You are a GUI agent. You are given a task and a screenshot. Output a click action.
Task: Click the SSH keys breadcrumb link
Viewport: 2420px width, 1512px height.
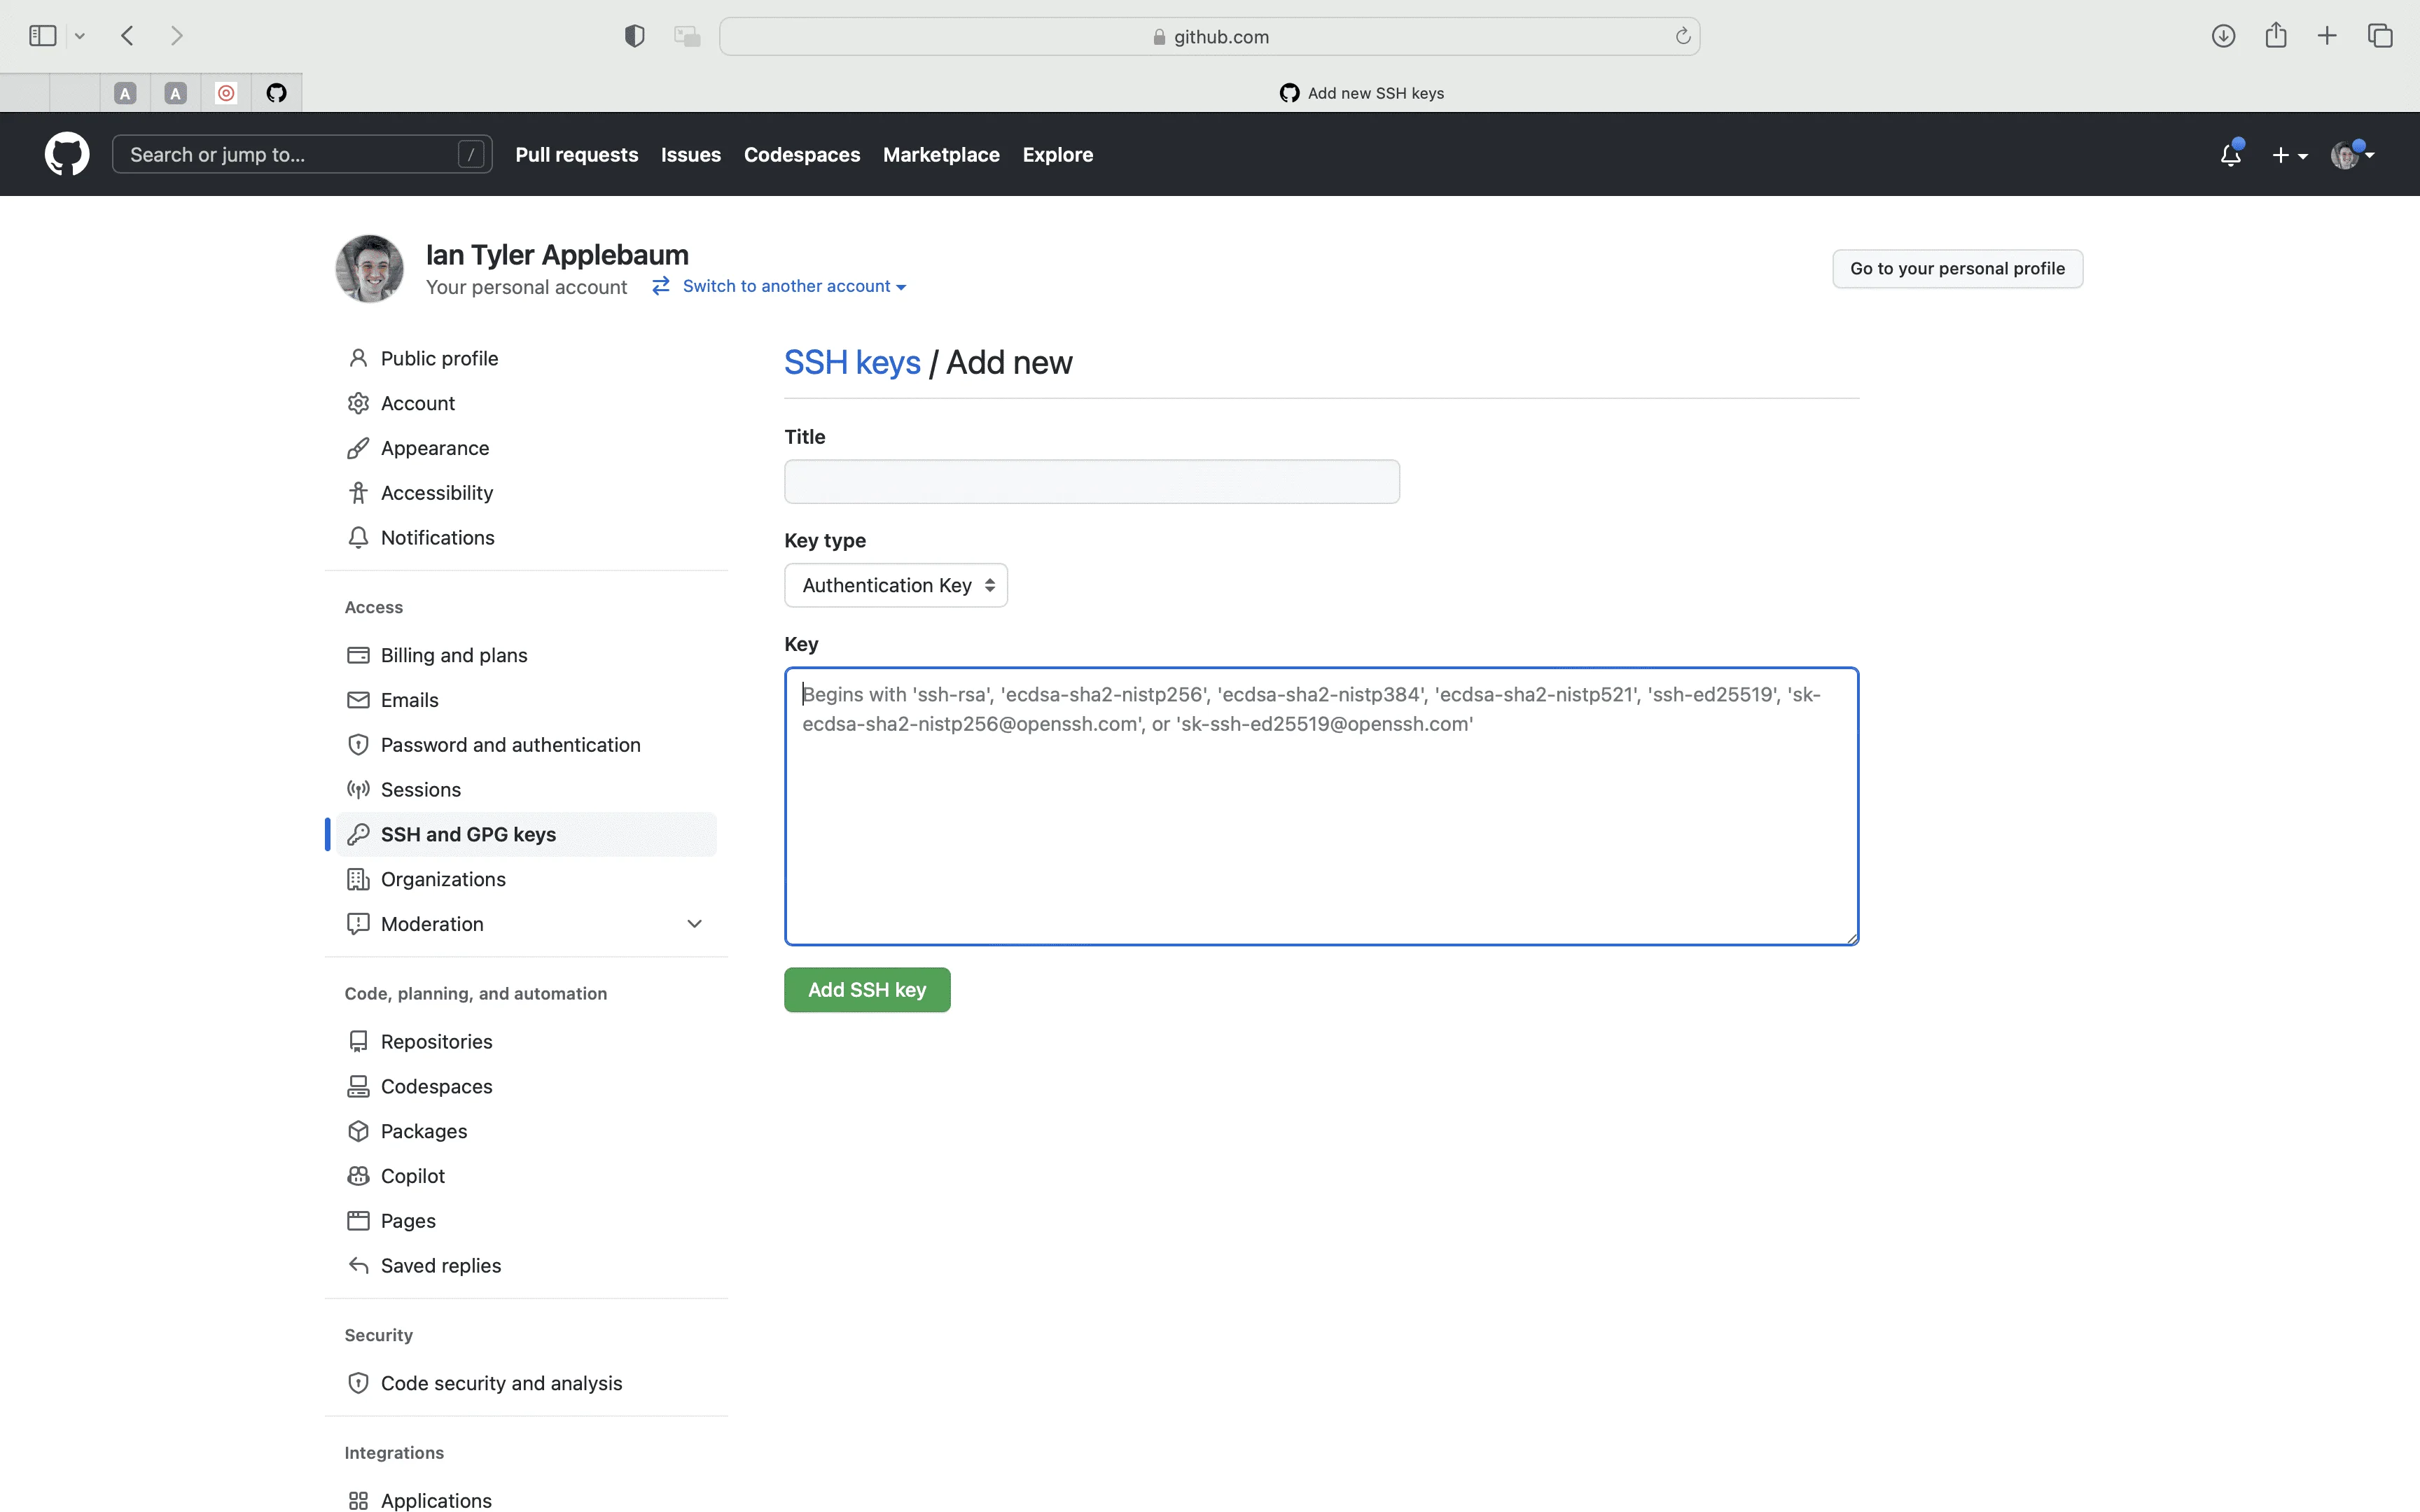pos(851,363)
